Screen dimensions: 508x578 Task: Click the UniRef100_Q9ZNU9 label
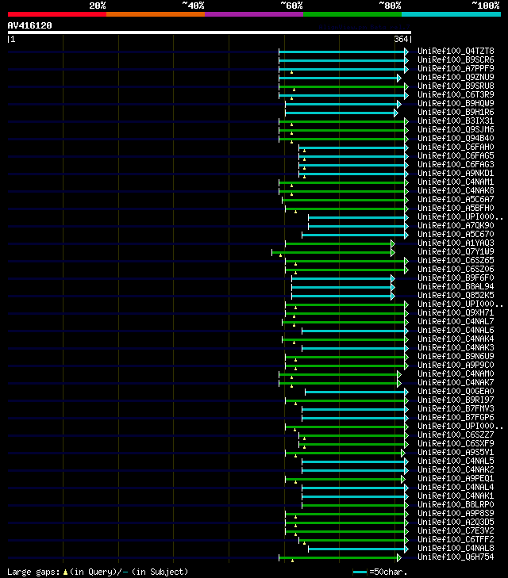click(456, 77)
